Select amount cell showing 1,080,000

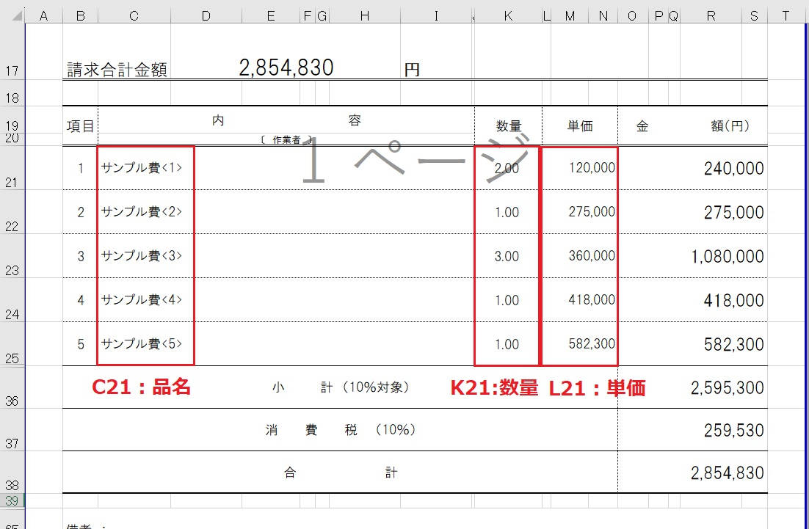point(727,257)
